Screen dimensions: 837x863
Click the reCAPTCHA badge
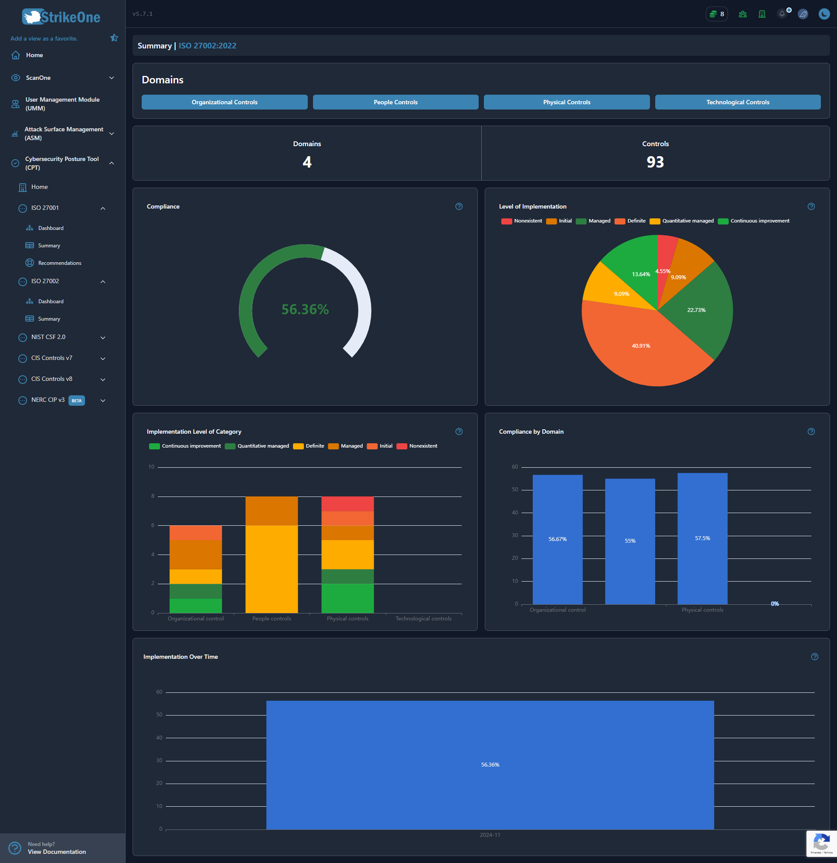(x=821, y=843)
